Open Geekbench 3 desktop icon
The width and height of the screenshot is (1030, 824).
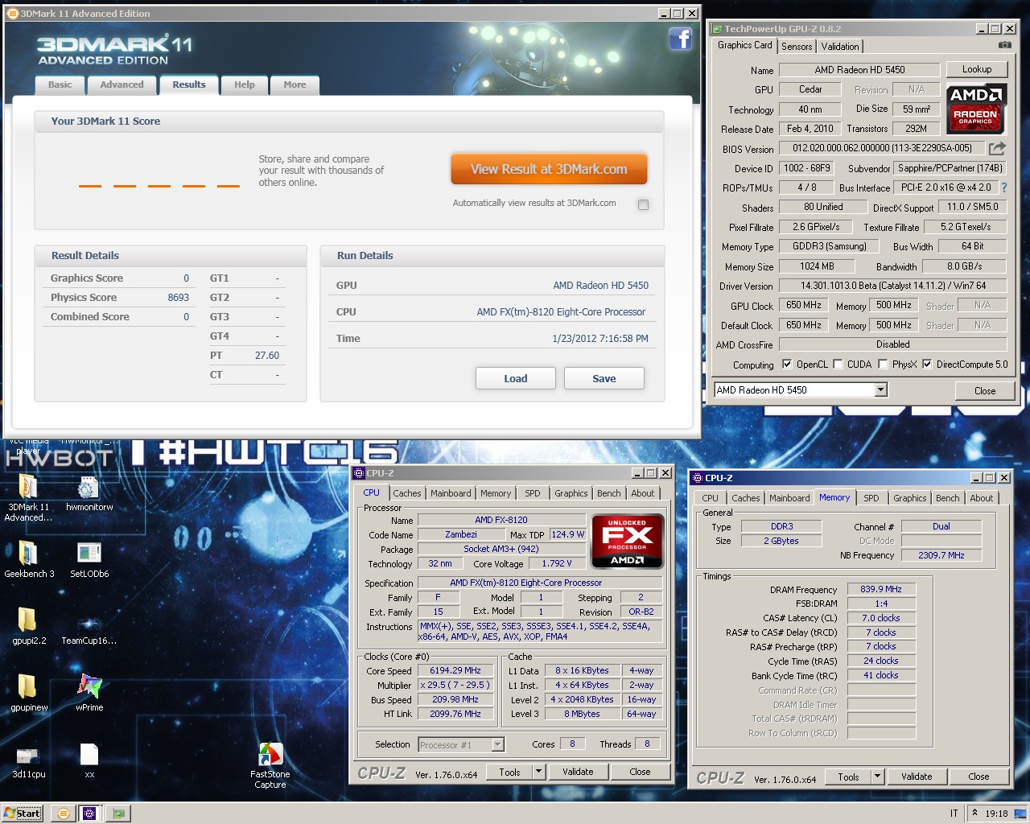pos(29,559)
